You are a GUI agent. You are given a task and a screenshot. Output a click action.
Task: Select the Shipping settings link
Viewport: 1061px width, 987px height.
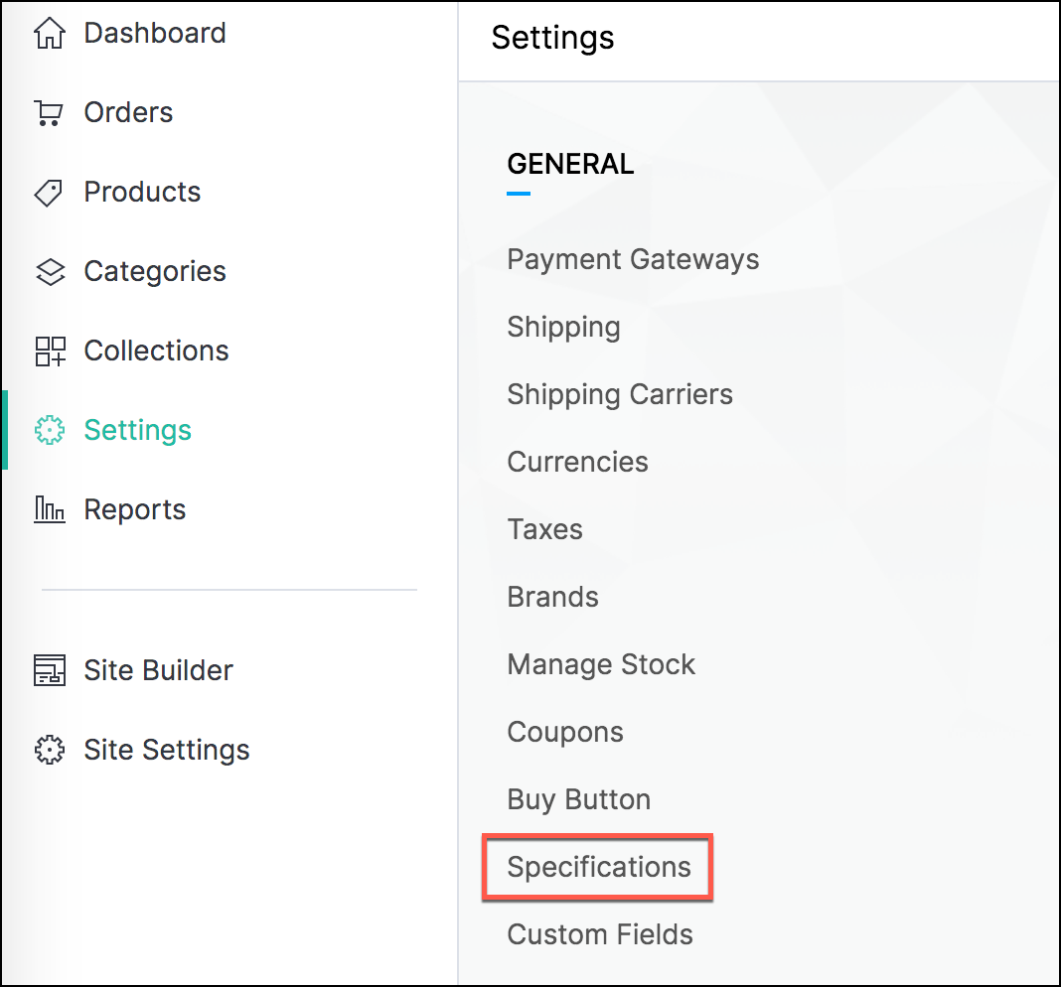coord(563,327)
